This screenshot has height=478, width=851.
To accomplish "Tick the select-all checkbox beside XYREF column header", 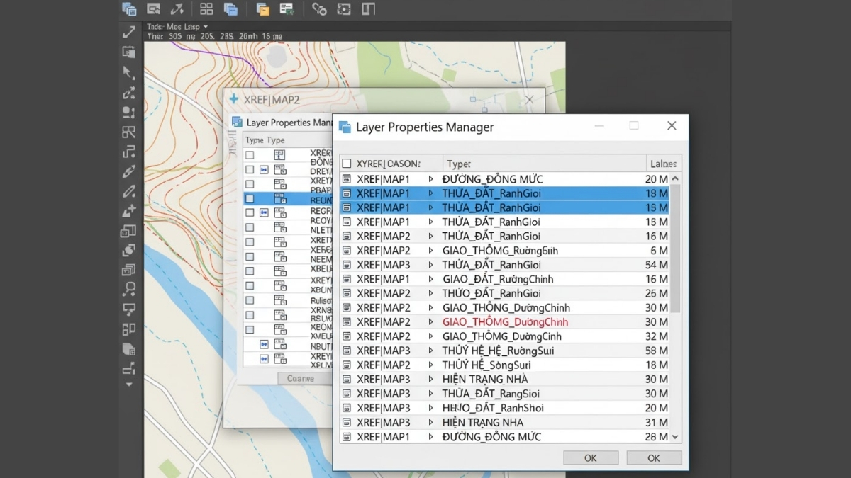I will click(x=347, y=164).
